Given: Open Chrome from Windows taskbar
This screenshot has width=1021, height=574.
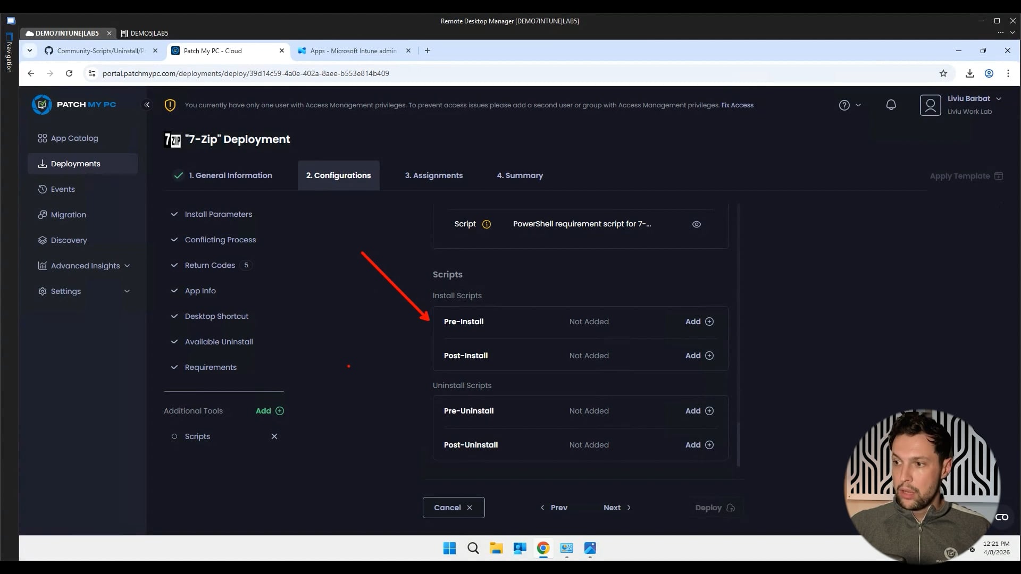Looking at the screenshot, I should click(x=543, y=548).
